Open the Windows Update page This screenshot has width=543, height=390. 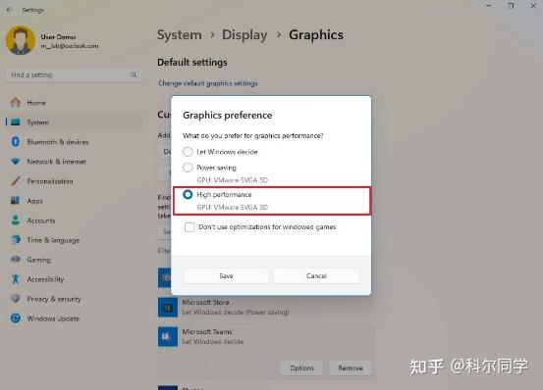point(74,318)
